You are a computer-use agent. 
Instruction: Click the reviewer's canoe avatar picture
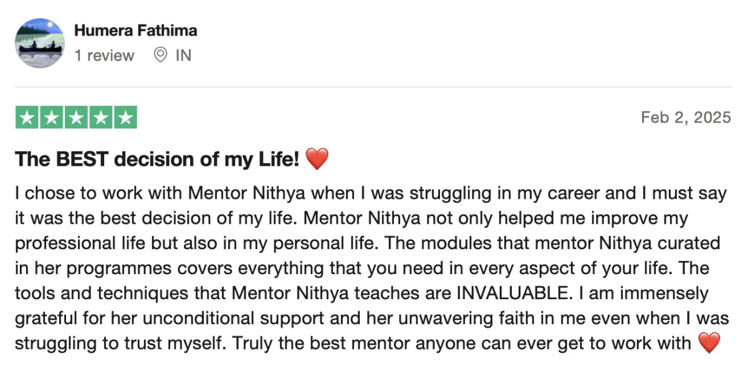pos(40,43)
